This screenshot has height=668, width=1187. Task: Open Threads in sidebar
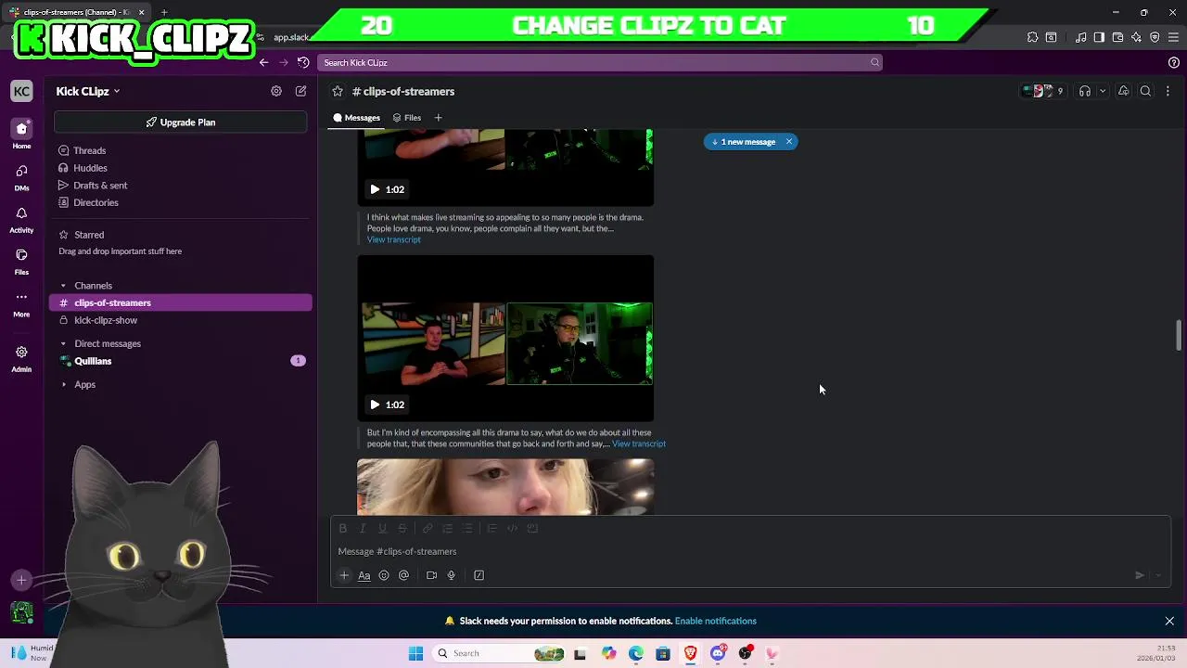pyautogui.click(x=180, y=150)
